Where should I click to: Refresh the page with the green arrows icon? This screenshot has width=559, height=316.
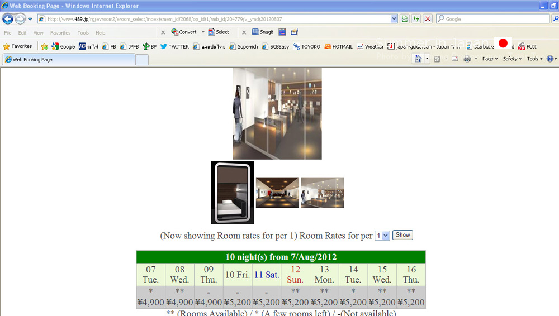(416, 19)
